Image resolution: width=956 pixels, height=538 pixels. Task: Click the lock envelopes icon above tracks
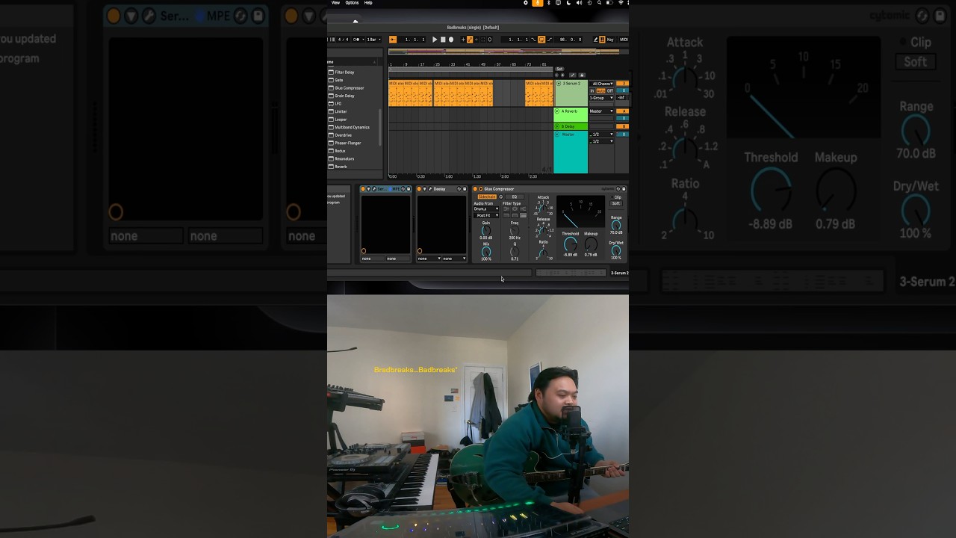coord(582,75)
